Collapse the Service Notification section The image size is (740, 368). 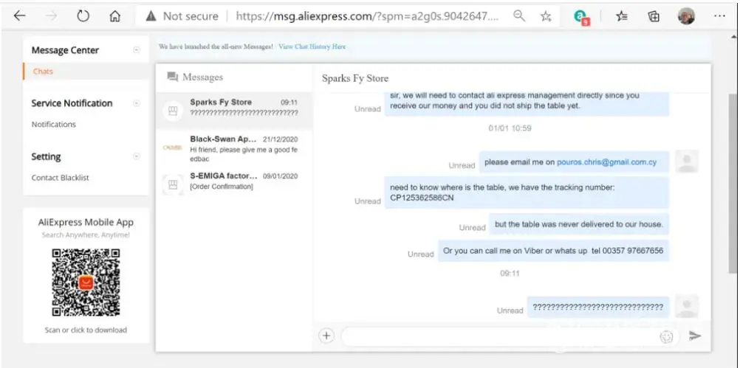137,103
